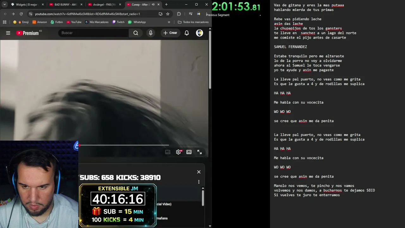The width and height of the screenshot is (405, 228).
Task: Open a new browser tab
Action: pos(166,4)
